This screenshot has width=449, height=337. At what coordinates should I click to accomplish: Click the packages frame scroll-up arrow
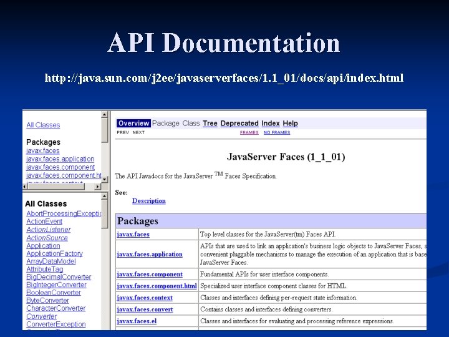(x=105, y=115)
